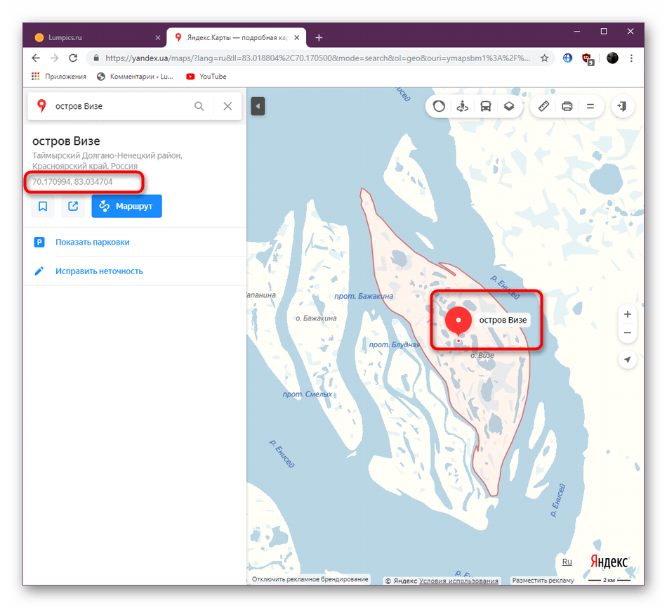Open the browser profile avatar

click(612, 58)
